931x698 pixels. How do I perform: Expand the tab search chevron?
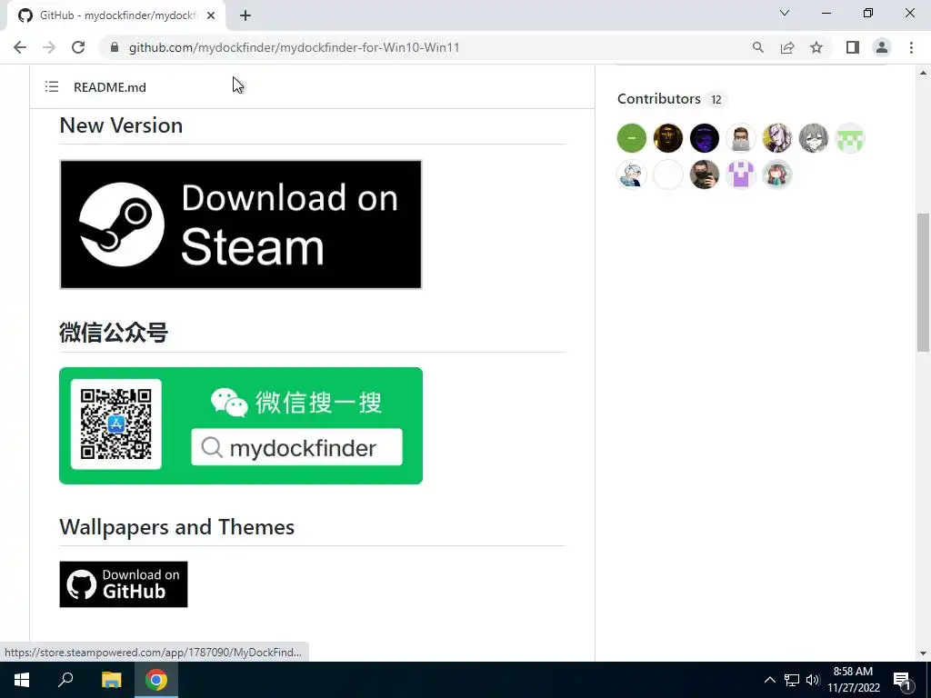[785, 13]
